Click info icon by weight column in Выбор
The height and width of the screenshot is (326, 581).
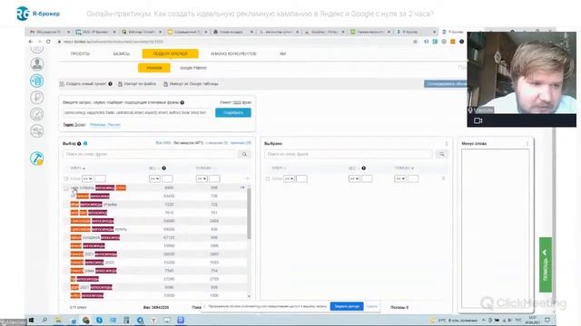coord(163,168)
